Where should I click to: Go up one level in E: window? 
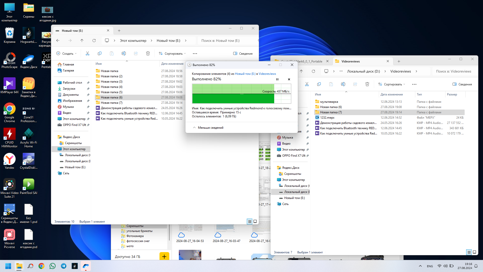(x=82, y=41)
